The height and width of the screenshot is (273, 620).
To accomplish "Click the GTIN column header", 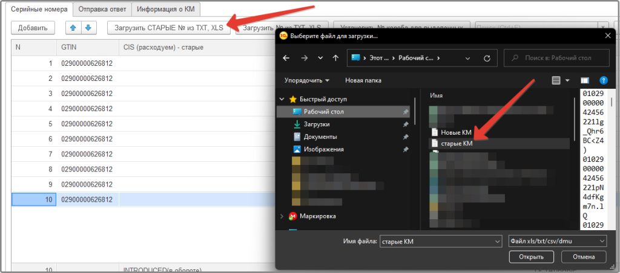I will coord(88,47).
